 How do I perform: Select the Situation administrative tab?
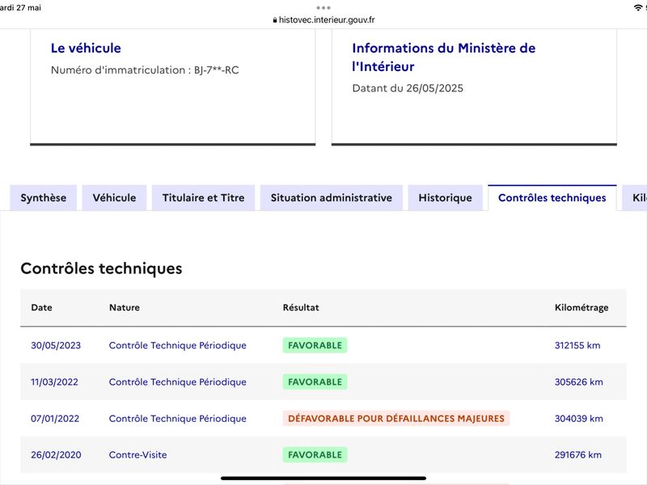[332, 198]
